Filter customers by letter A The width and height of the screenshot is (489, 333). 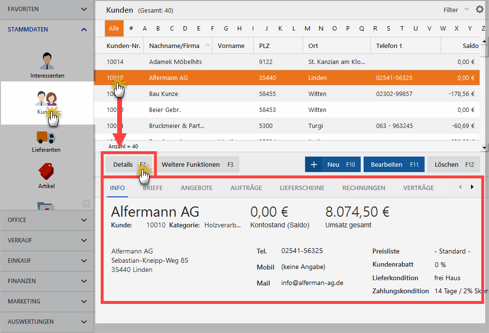coord(145,29)
